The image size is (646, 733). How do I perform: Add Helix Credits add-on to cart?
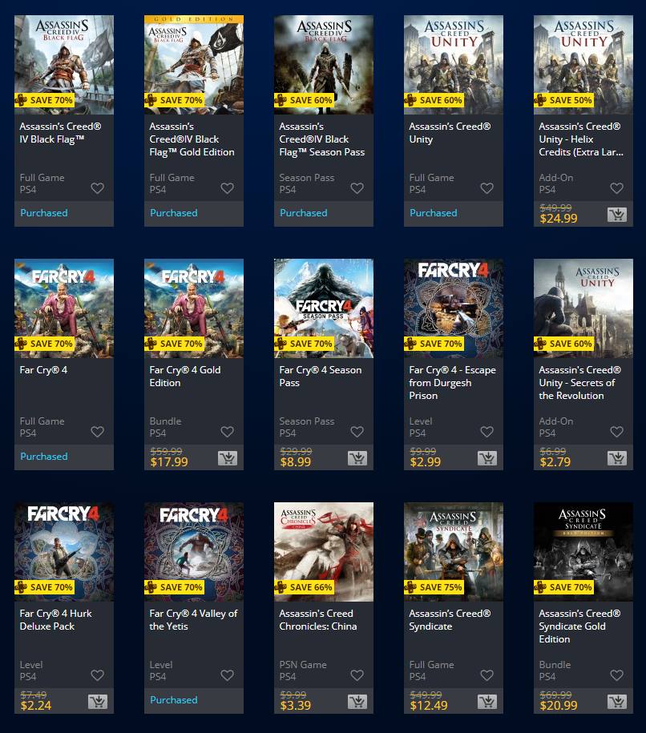[616, 215]
